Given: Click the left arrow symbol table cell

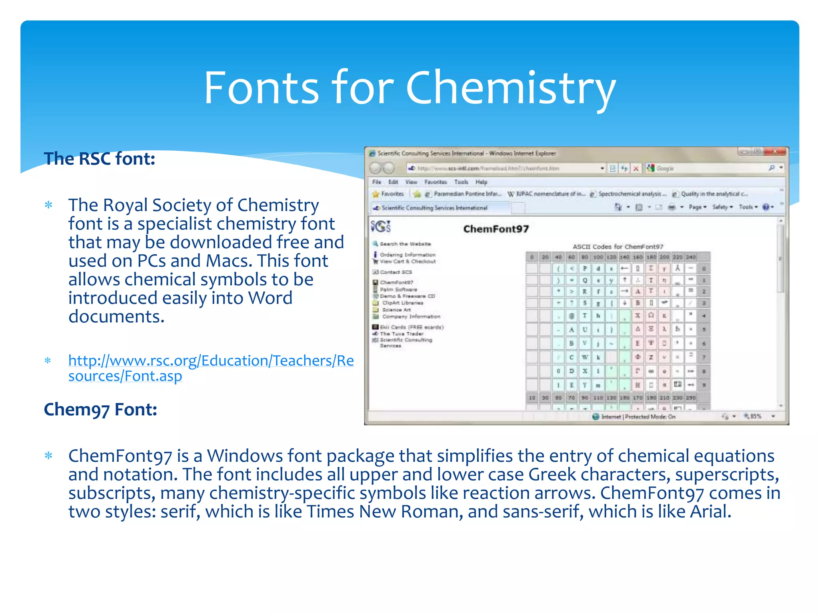Looking at the screenshot, I should point(625,268).
